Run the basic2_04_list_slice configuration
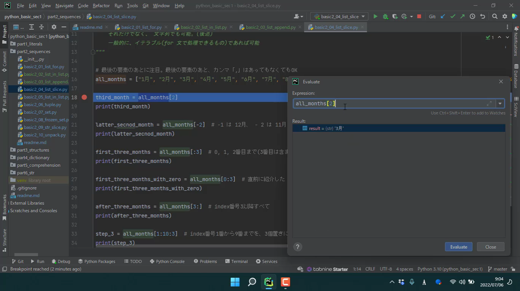 tap(375, 16)
